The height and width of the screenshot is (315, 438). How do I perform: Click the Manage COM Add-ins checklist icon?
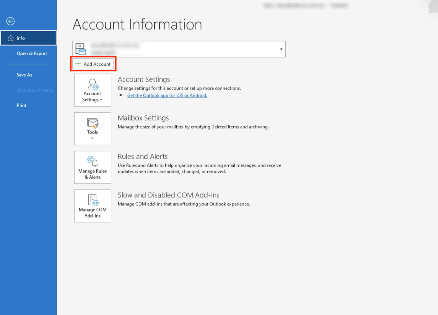click(x=93, y=200)
